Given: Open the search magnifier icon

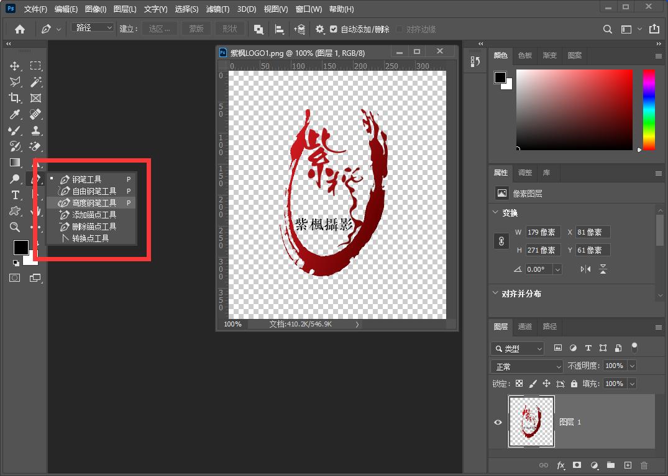Looking at the screenshot, I should click(x=608, y=29).
